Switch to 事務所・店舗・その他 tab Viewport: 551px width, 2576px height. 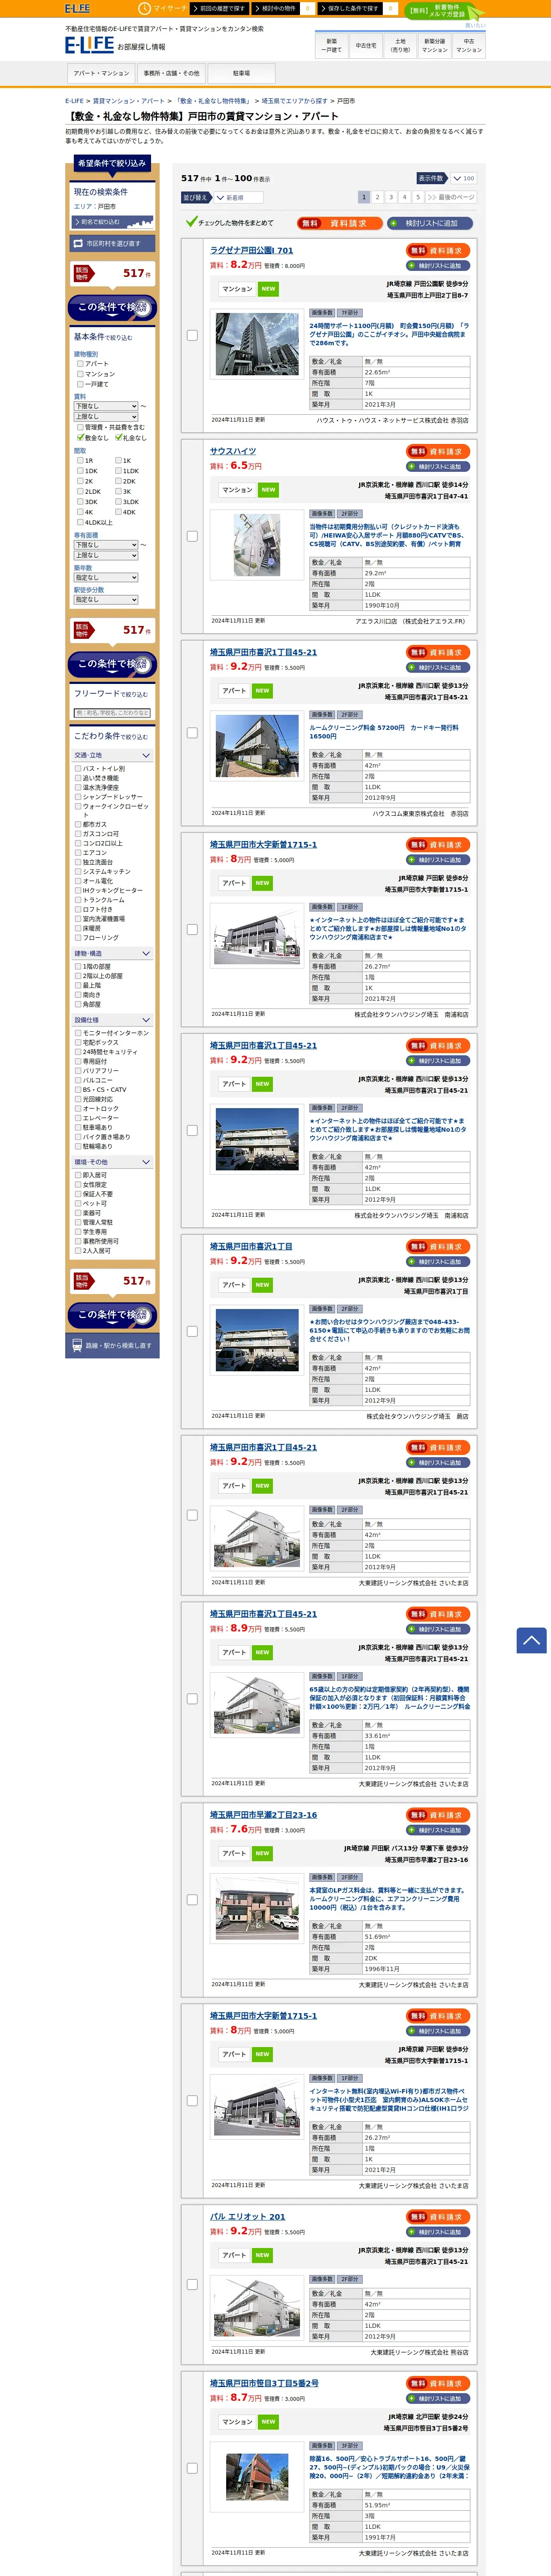pyautogui.click(x=171, y=73)
